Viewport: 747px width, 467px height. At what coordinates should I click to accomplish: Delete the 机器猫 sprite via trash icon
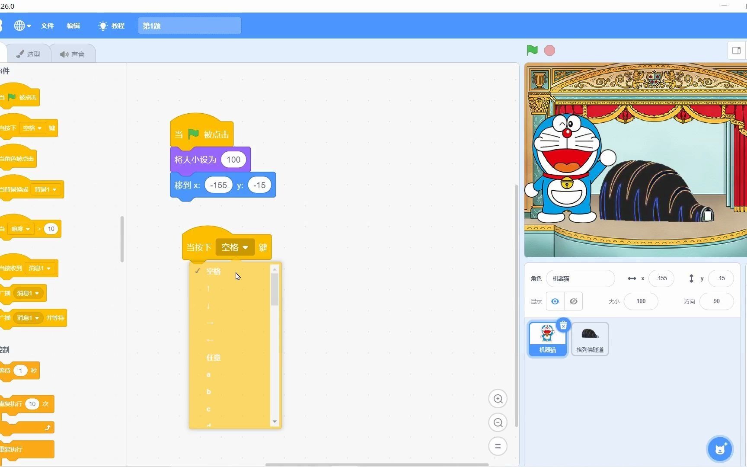[563, 326]
